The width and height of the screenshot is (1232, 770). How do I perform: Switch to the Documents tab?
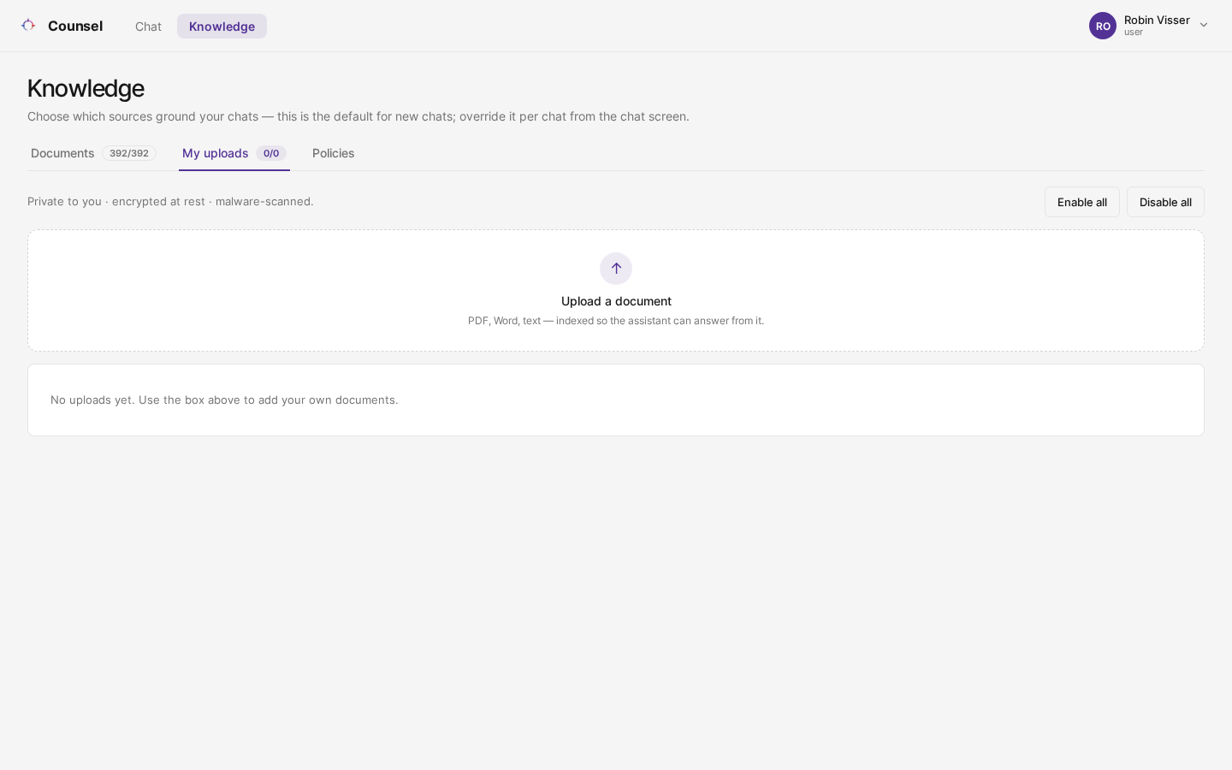(x=93, y=153)
